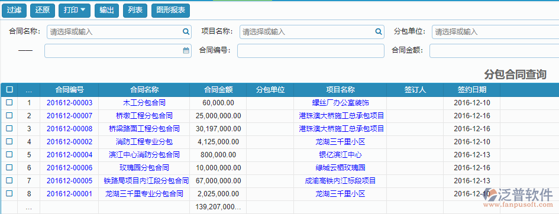The width and height of the screenshot is (559, 214).
Task: Check the box for row 201612-00006
Action: click(9, 167)
